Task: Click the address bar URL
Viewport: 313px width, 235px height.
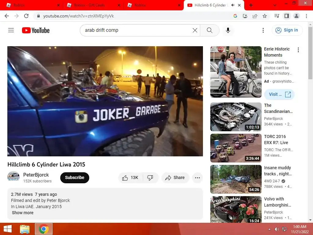Action: pos(79,16)
